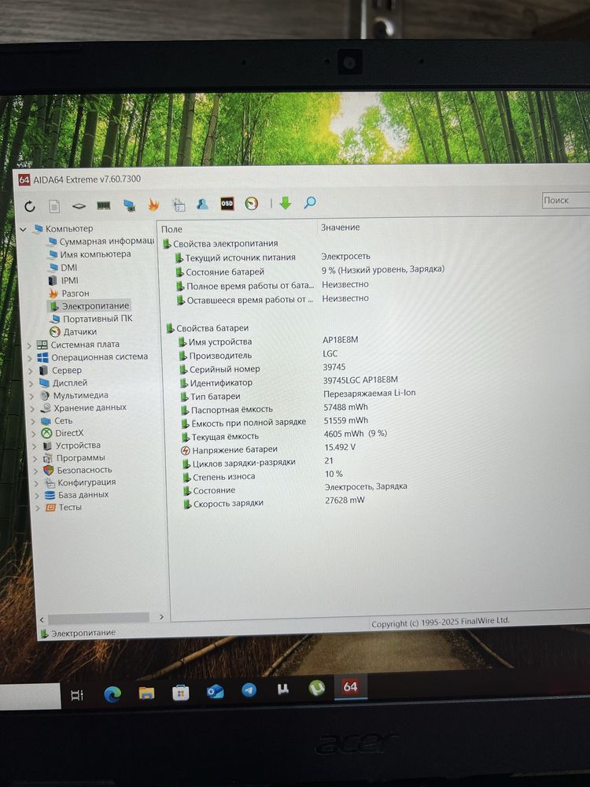590x787 pixels.
Task: Select the Безопасность tree item
Action: point(78,470)
